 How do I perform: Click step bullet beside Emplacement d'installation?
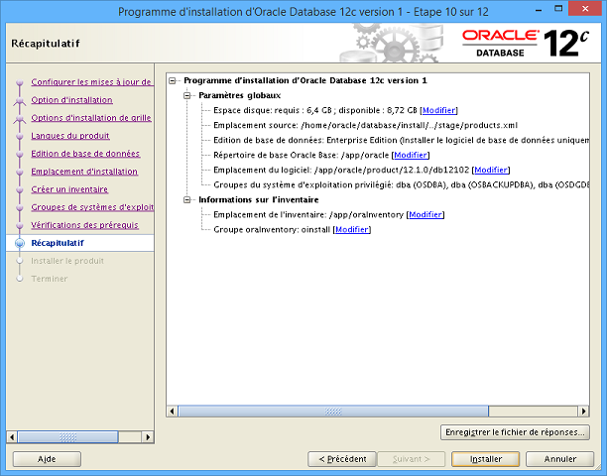coord(20,172)
